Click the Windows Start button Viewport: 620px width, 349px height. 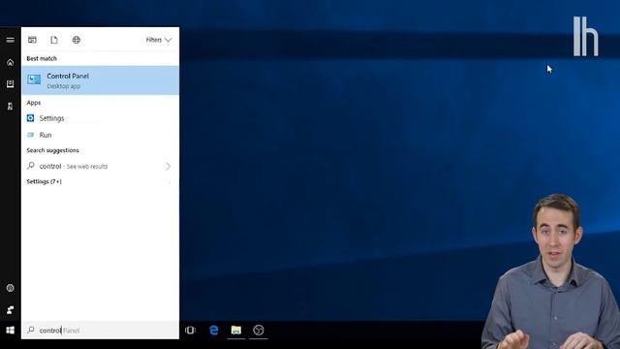11,330
